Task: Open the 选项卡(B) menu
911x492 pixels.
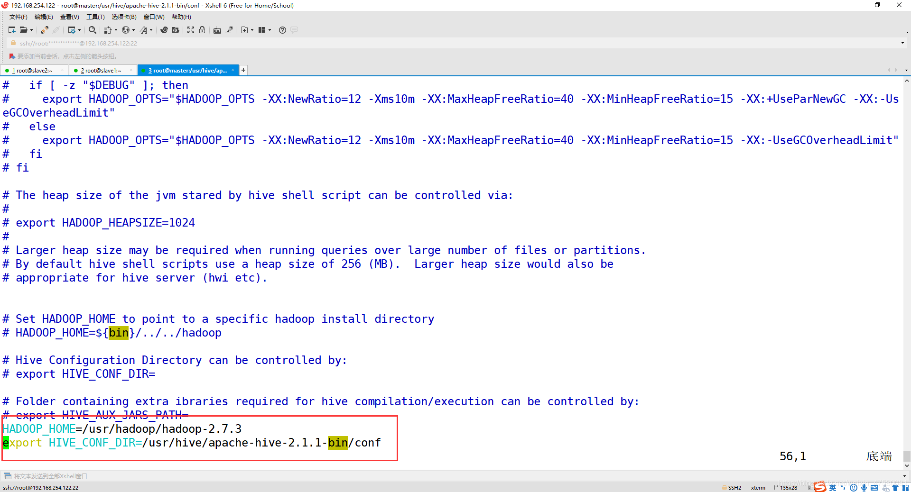Action: [x=124, y=17]
